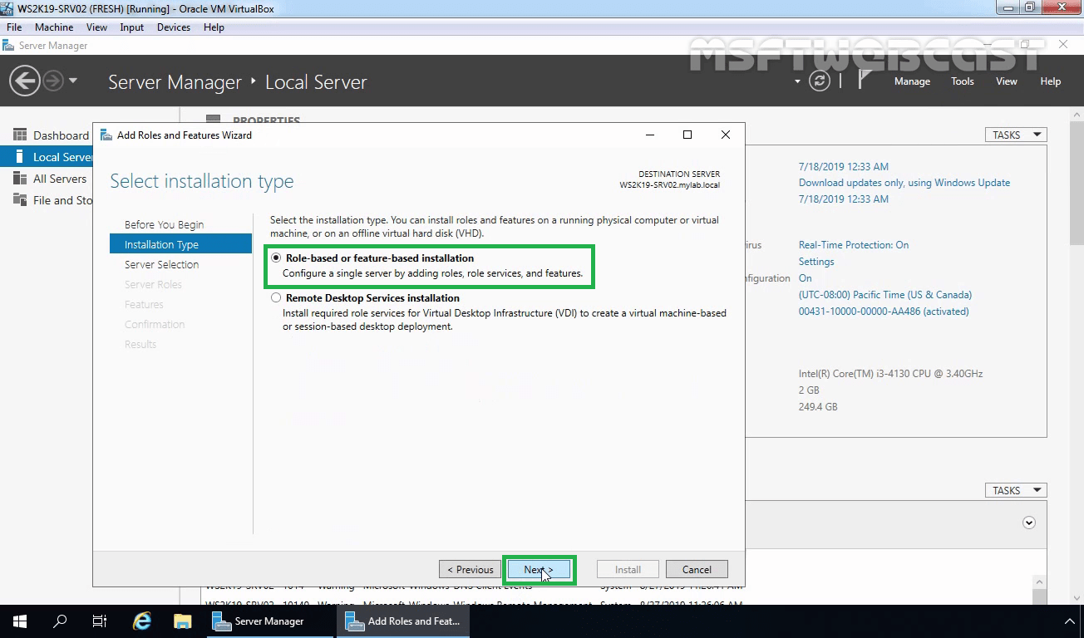
Task: Open Task View on the taskbar
Action: pos(100,621)
